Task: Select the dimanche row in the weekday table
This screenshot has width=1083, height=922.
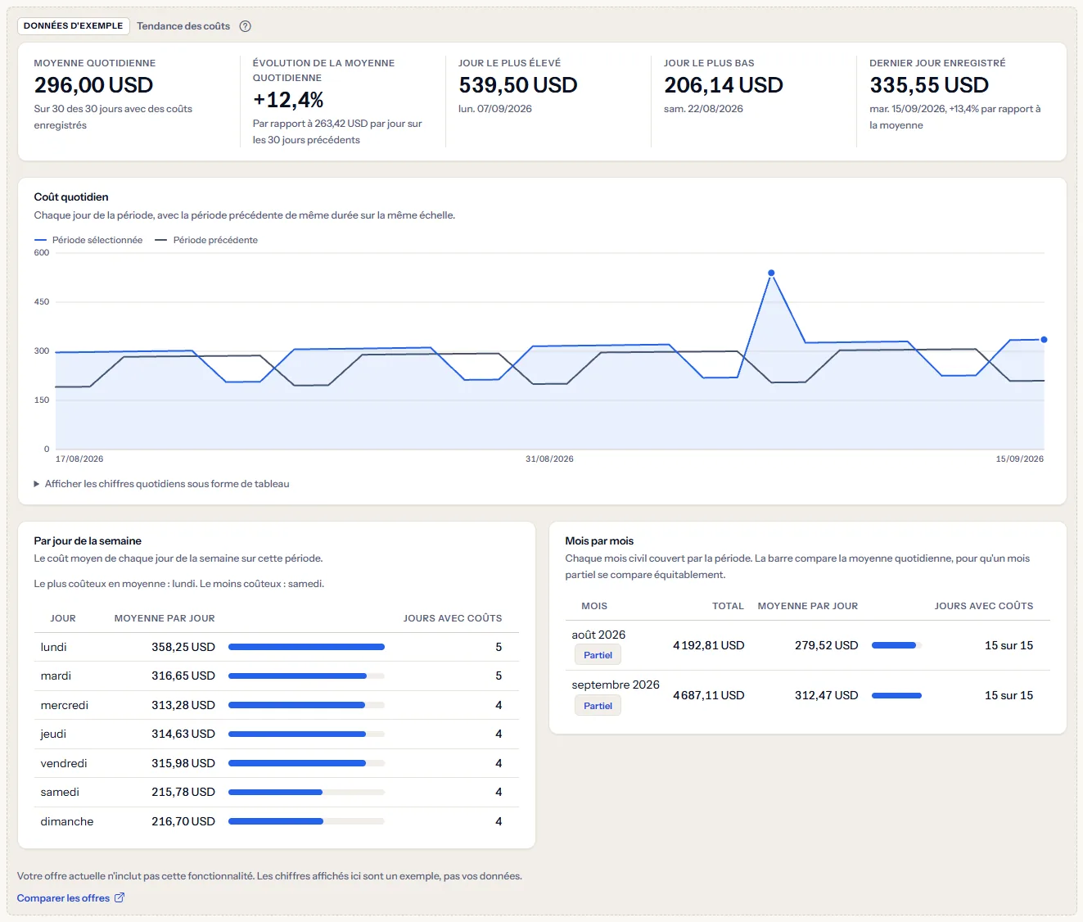Action: 277,821
